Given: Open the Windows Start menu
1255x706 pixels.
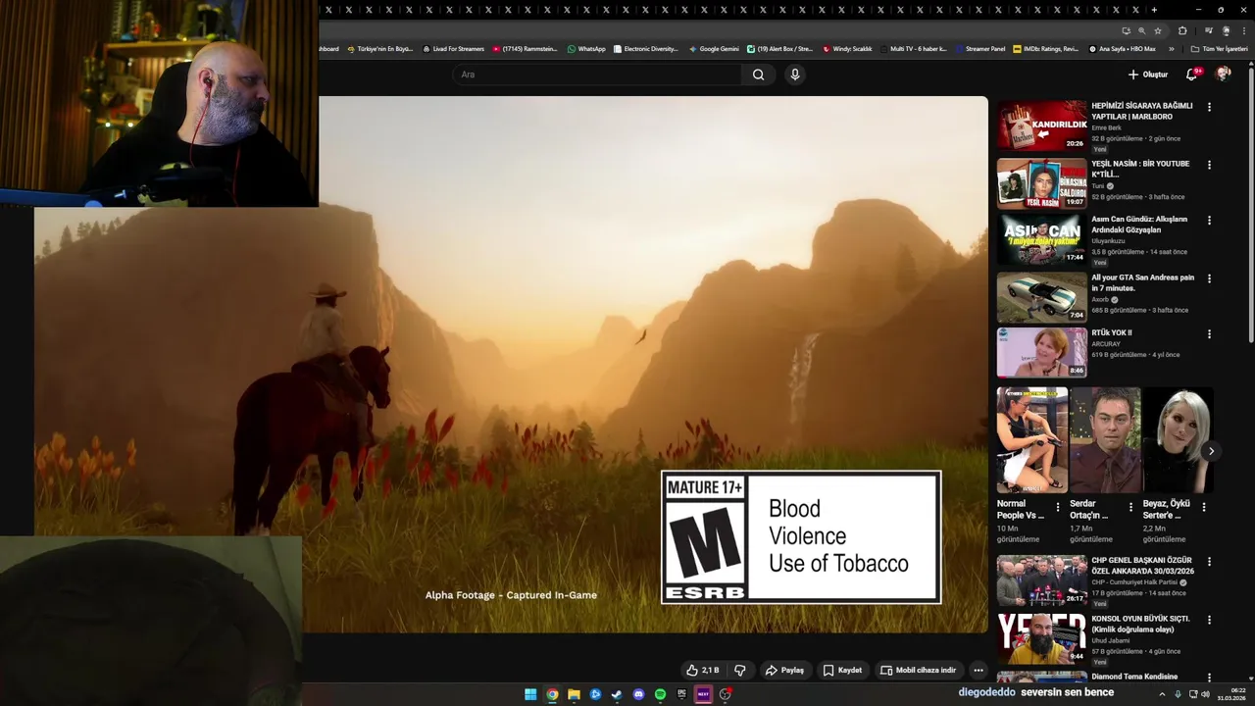Looking at the screenshot, I should (530, 694).
